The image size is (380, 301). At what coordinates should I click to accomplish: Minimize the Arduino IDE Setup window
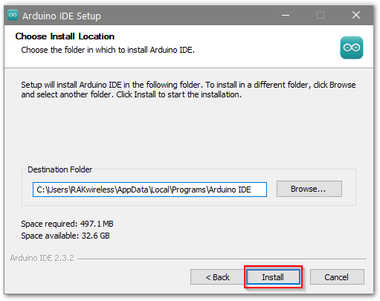pyautogui.click(x=286, y=15)
